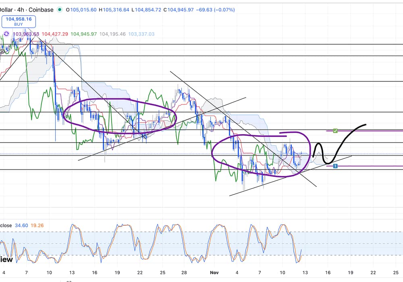Click the Nov label on the time axis

pos(214,272)
